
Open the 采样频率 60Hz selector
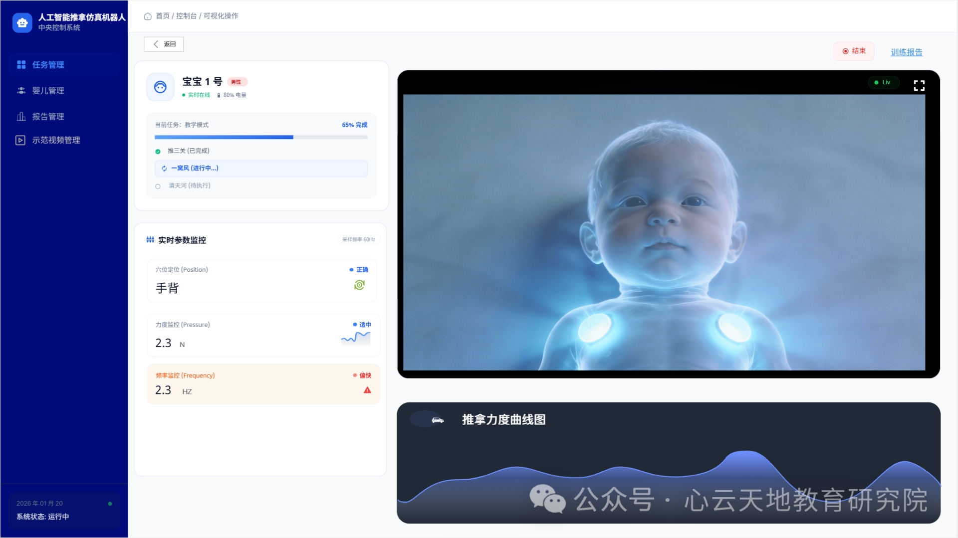pos(358,239)
